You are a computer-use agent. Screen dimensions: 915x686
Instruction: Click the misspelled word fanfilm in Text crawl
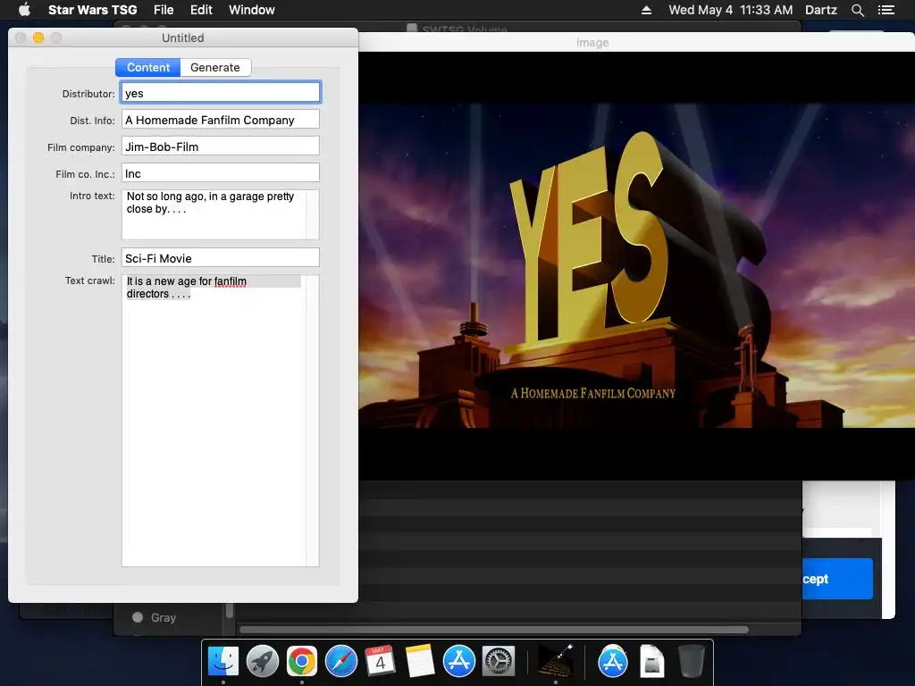[x=230, y=281]
